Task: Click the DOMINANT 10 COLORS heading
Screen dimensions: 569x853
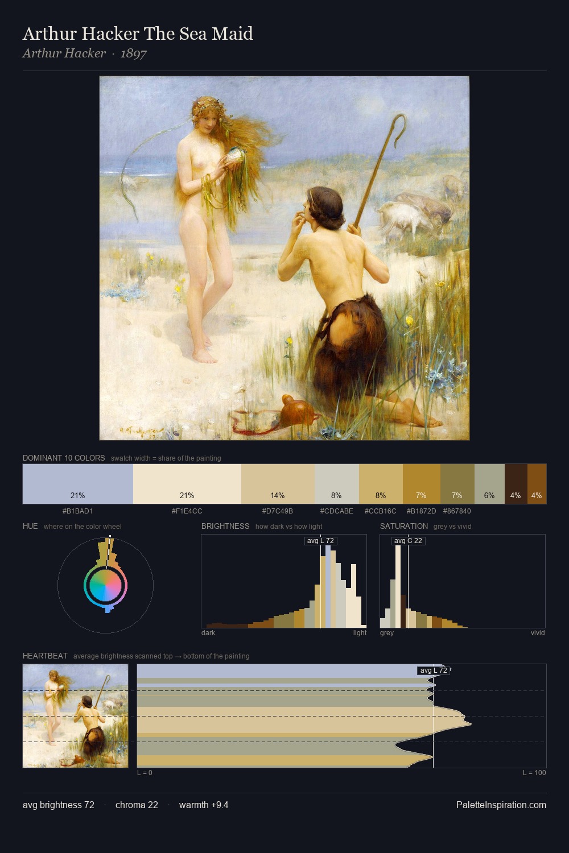Action: pyautogui.click(x=64, y=458)
